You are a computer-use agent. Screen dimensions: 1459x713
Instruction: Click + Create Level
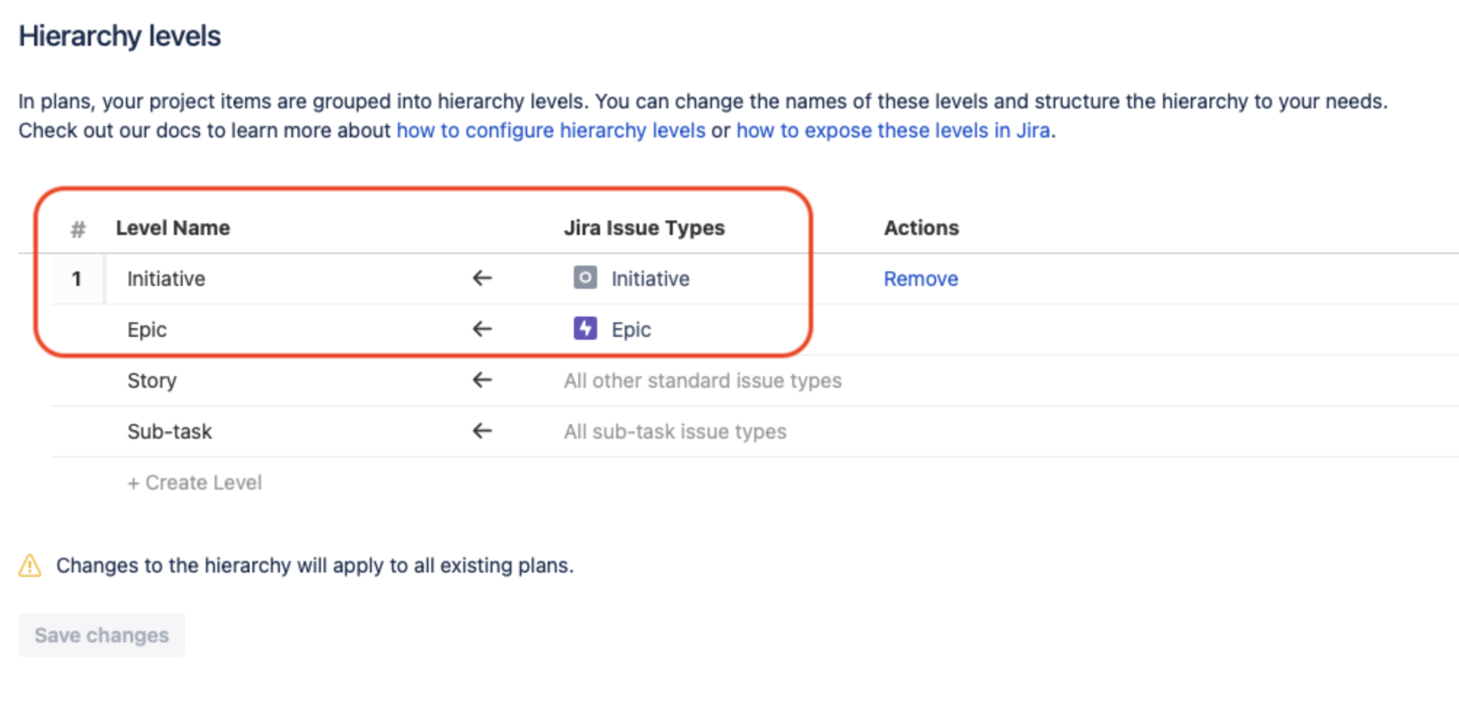pos(194,482)
